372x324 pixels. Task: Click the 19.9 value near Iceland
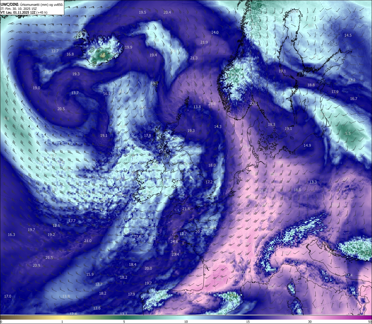(128, 47)
